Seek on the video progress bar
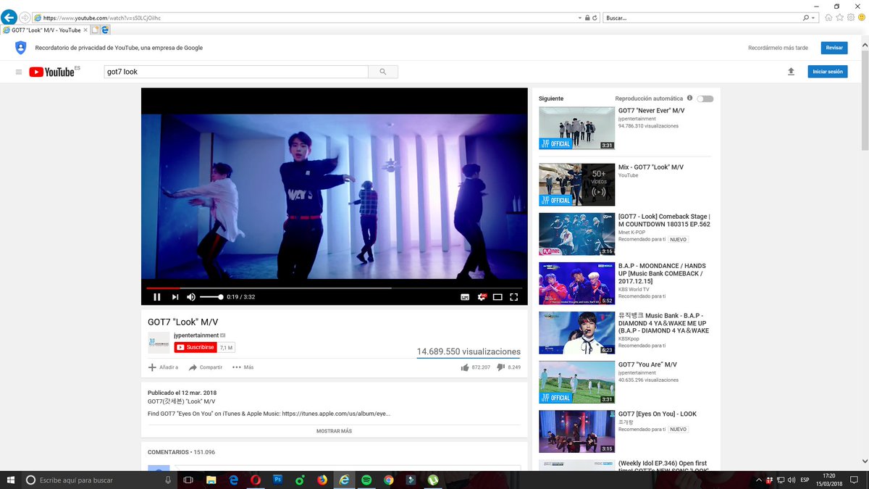869x489 pixels. coord(334,288)
